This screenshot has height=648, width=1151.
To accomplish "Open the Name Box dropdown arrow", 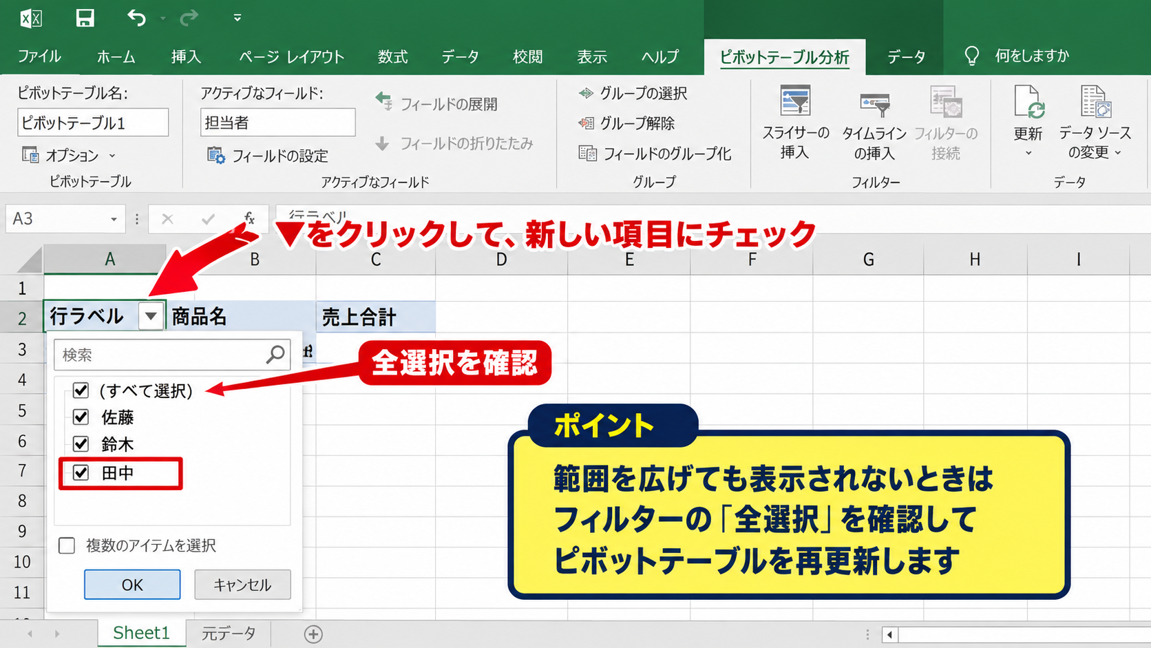I will point(114,219).
